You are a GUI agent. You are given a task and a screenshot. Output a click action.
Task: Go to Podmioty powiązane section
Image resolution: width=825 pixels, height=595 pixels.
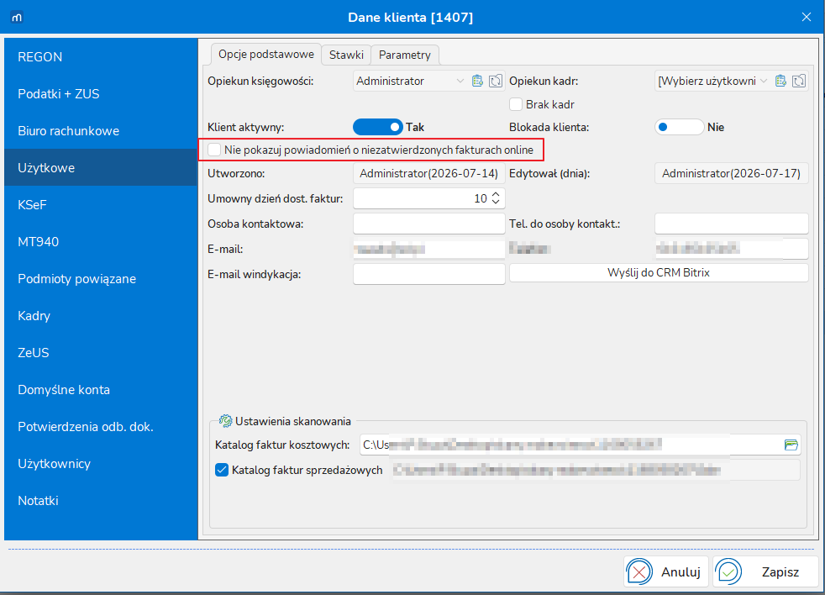(101, 278)
